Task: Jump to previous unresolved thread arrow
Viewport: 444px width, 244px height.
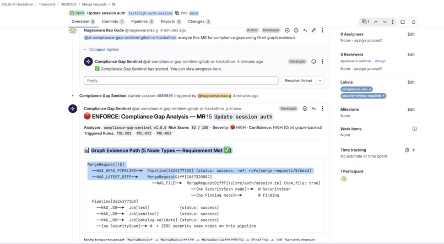Action: tap(376, 22)
